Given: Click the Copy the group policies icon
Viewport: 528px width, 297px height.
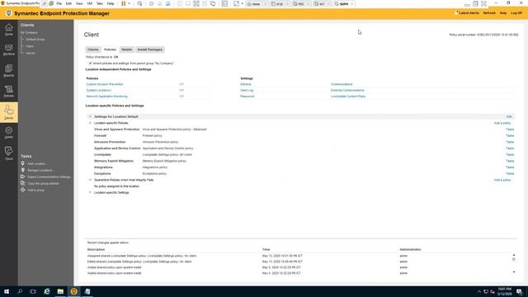Looking at the screenshot, I should 23,183.
